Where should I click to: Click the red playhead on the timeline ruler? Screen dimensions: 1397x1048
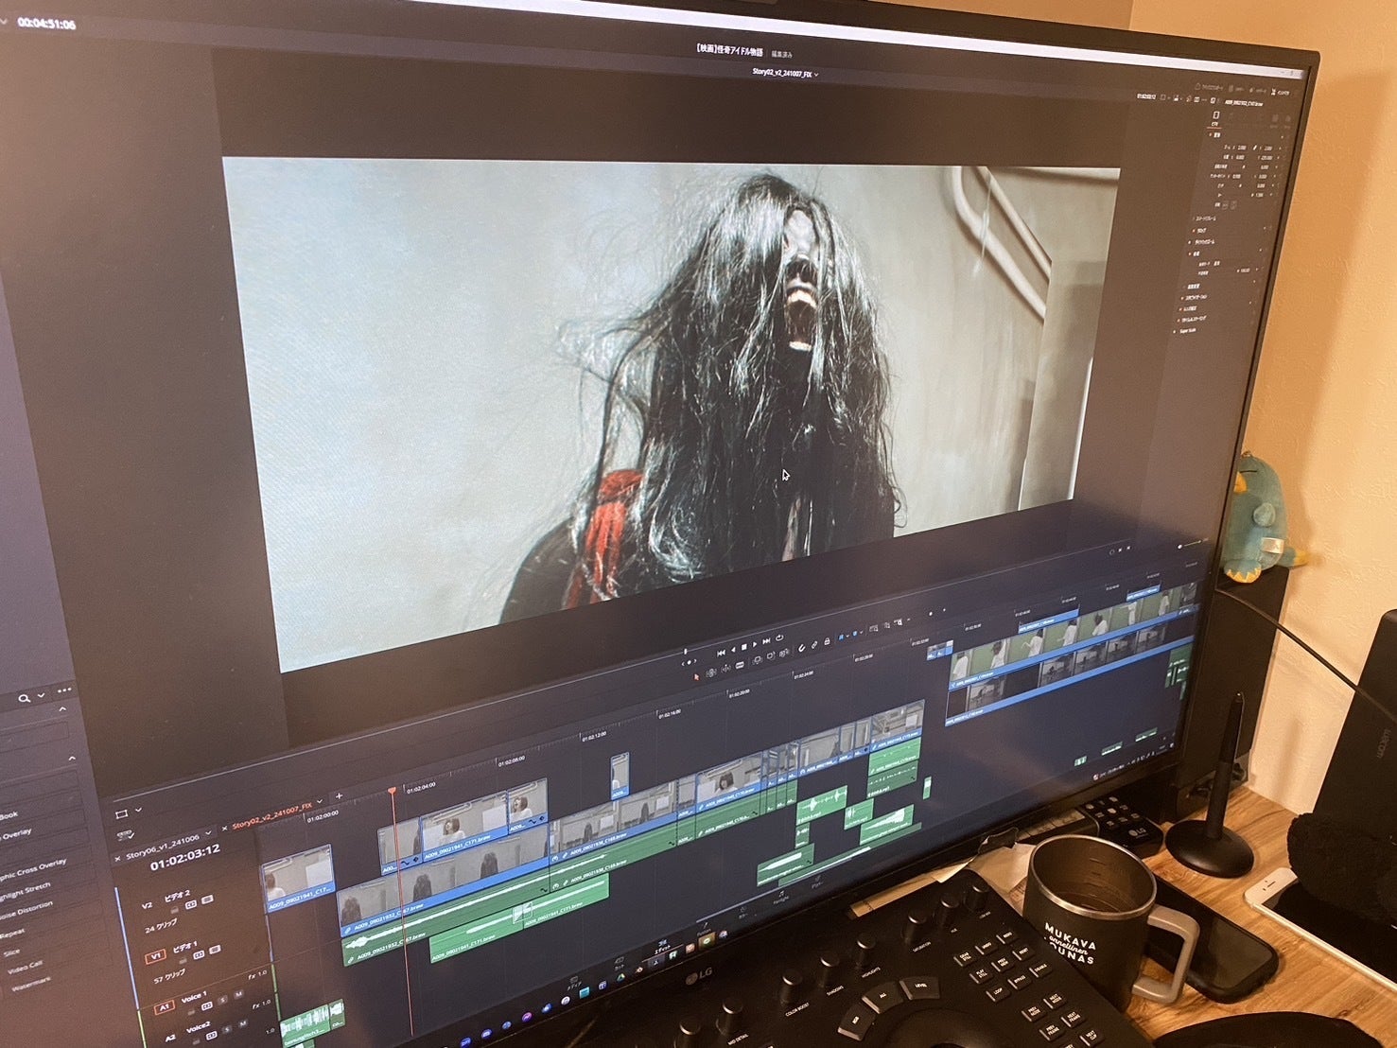click(393, 791)
